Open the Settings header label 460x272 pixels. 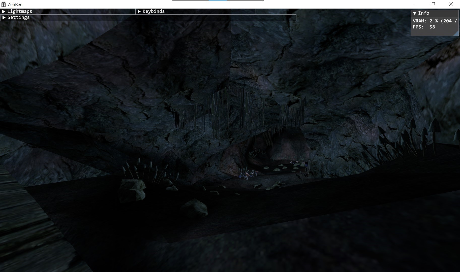click(18, 17)
